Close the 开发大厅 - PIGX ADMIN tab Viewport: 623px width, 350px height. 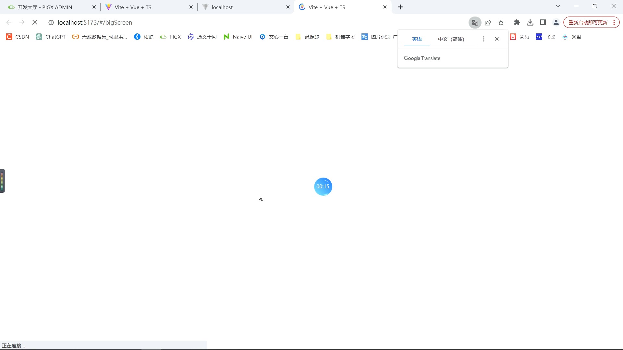point(94,7)
